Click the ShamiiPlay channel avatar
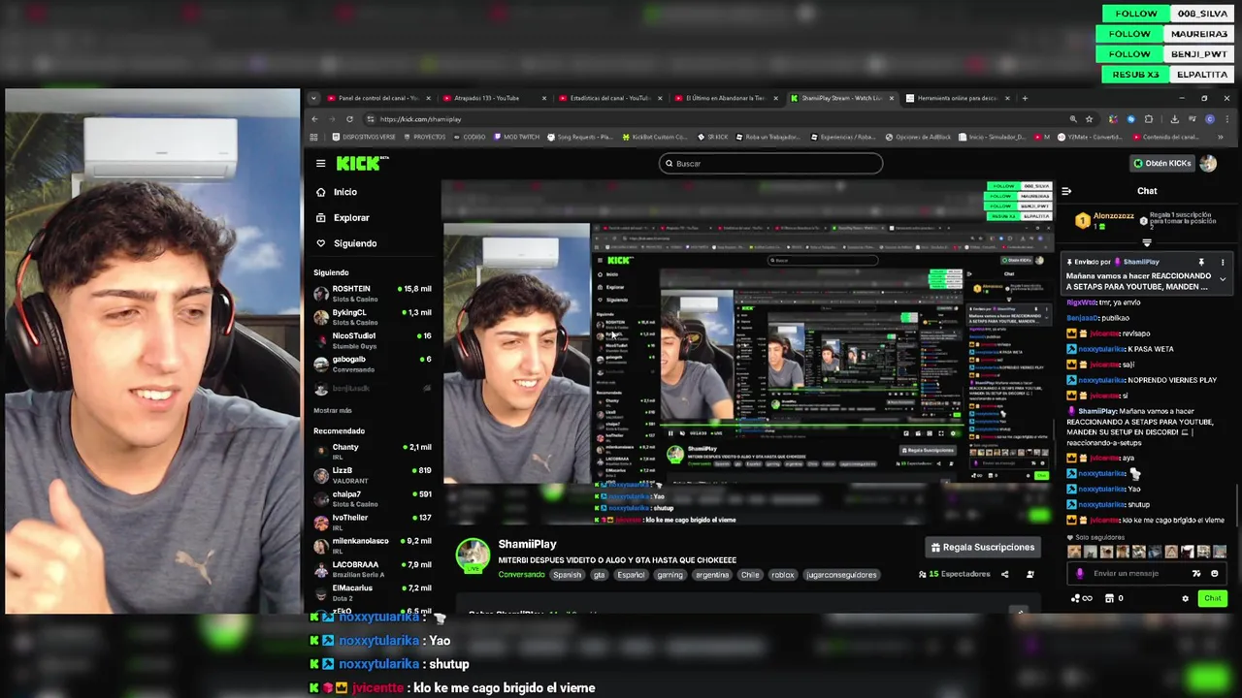Viewport: 1242px width, 698px height. click(x=474, y=555)
